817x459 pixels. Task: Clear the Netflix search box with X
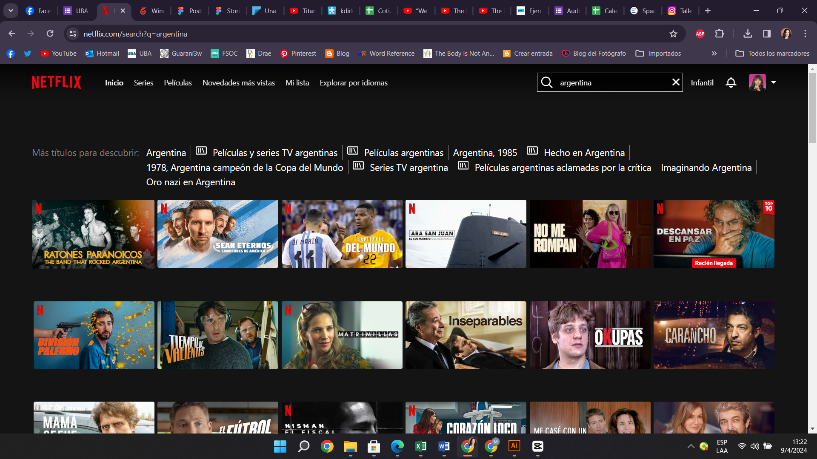[x=676, y=82]
